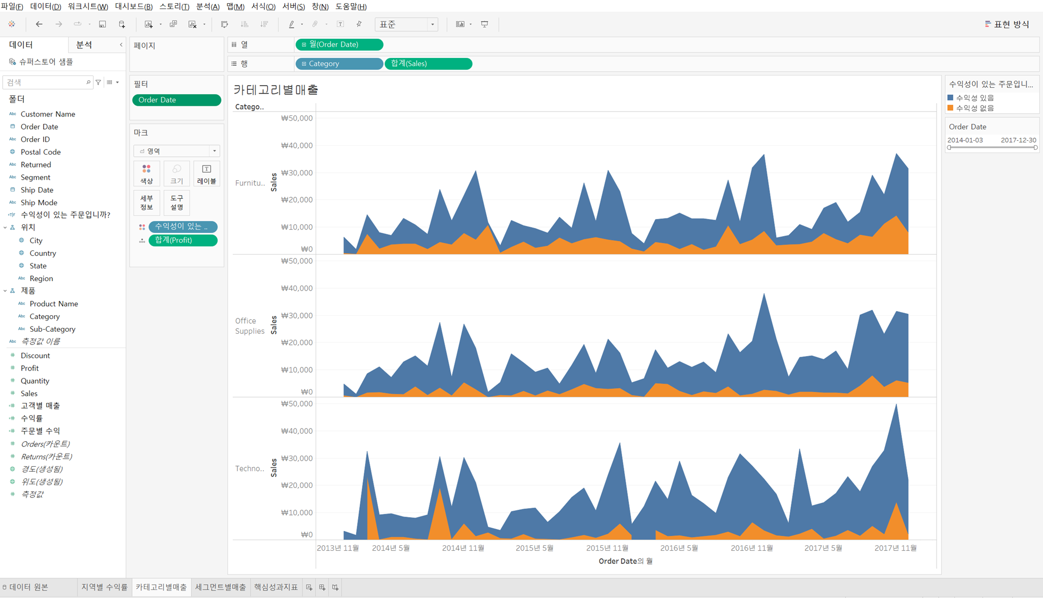Click the 도구 설명 marks button
1043x598 pixels.
click(176, 203)
